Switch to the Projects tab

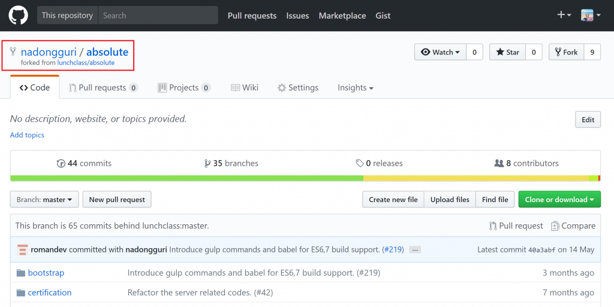(x=184, y=88)
